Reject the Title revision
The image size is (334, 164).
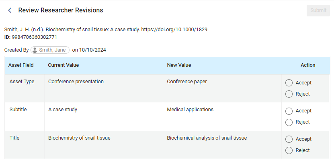pyautogui.click(x=289, y=150)
